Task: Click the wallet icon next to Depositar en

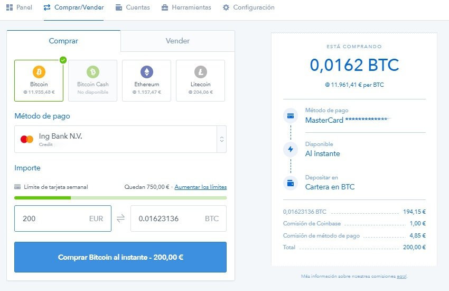Action: coord(291,183)
